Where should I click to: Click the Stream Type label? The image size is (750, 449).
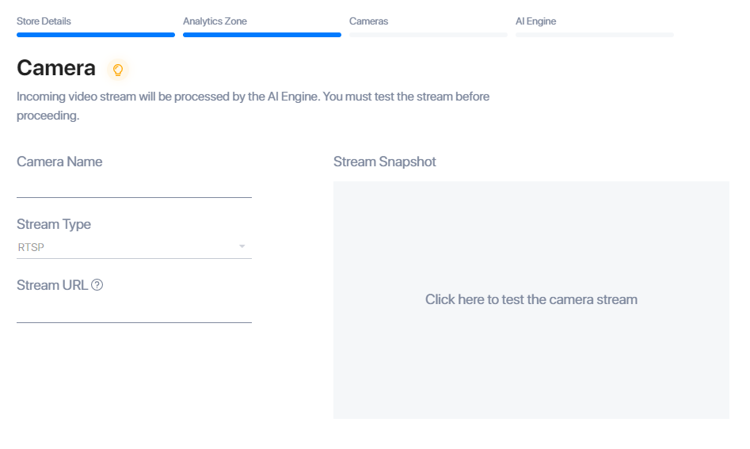[x=54, y=224]
